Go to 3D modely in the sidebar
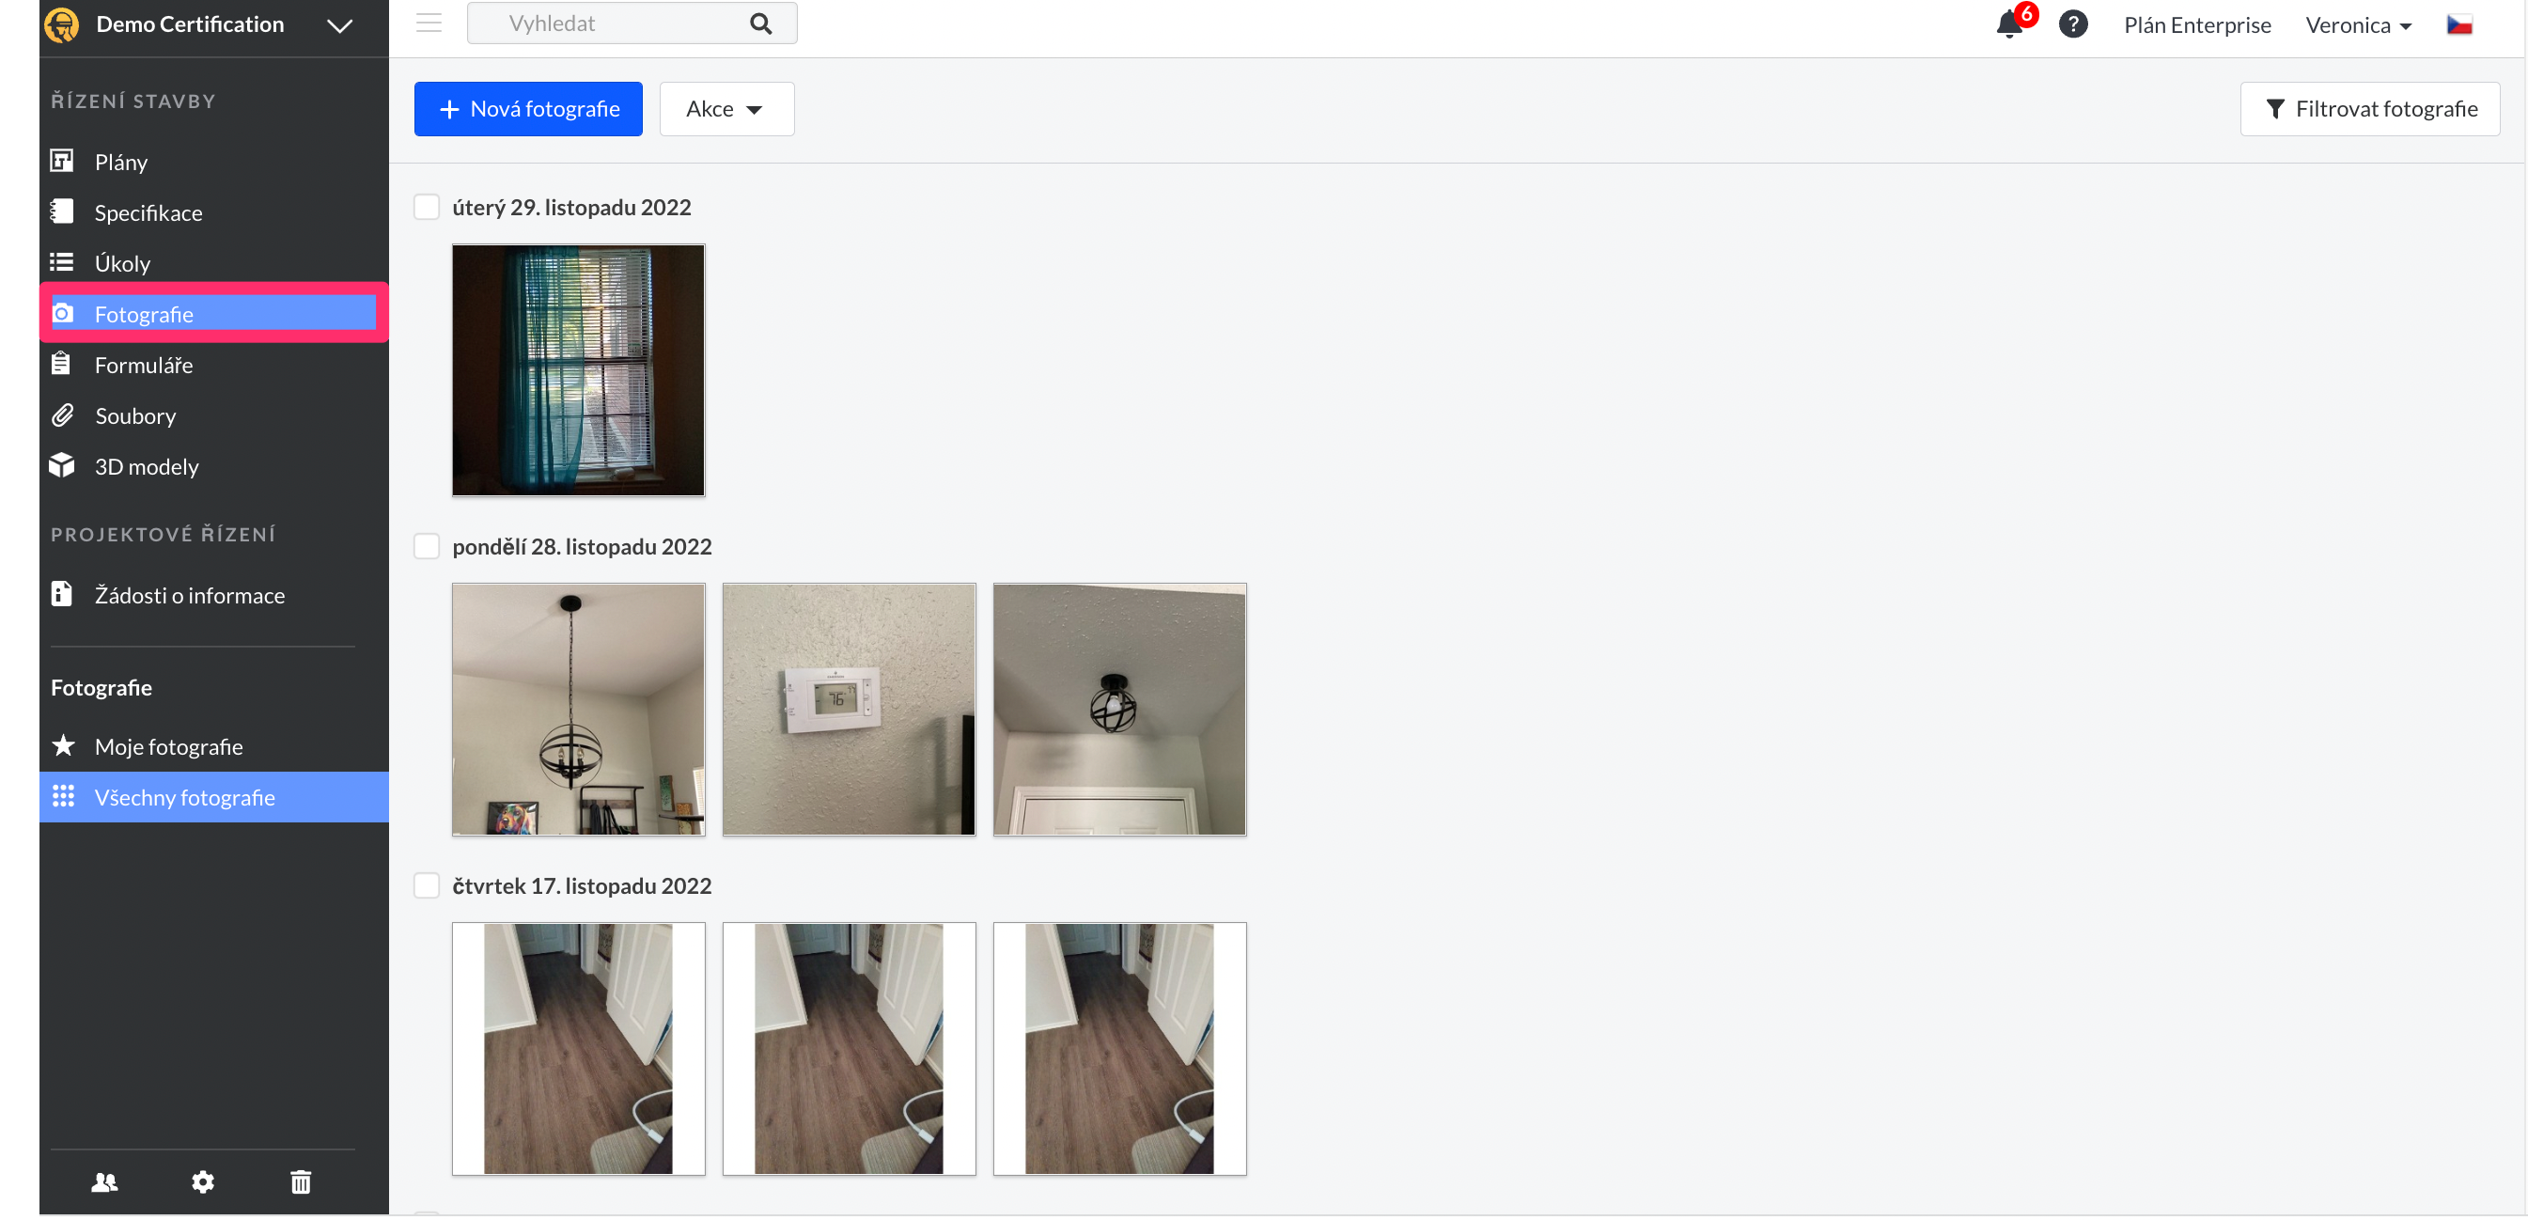 pos(148,467)
